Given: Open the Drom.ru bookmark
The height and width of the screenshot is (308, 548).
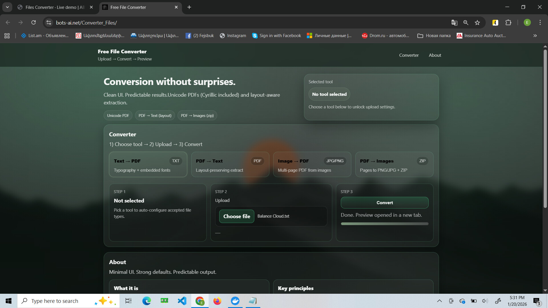Looking at the screenshot, I should [x=385, y=35].
